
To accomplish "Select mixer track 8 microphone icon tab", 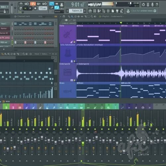I will tap(54, 107).
